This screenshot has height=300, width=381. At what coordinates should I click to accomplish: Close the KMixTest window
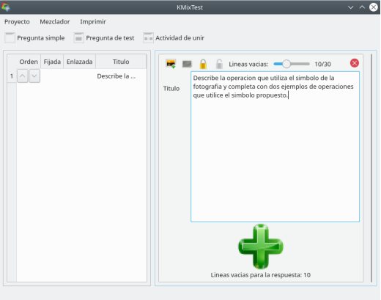click(x=374, y=7)
